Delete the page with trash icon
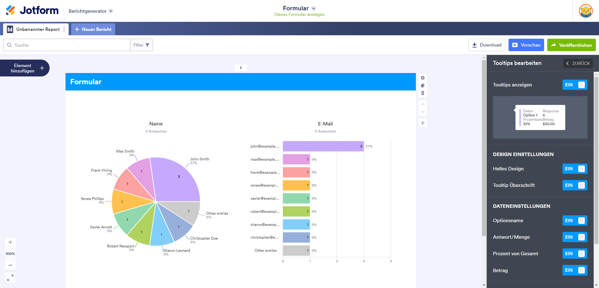The height and width of the screenshot is (288, 599). [x=423, y=93]
